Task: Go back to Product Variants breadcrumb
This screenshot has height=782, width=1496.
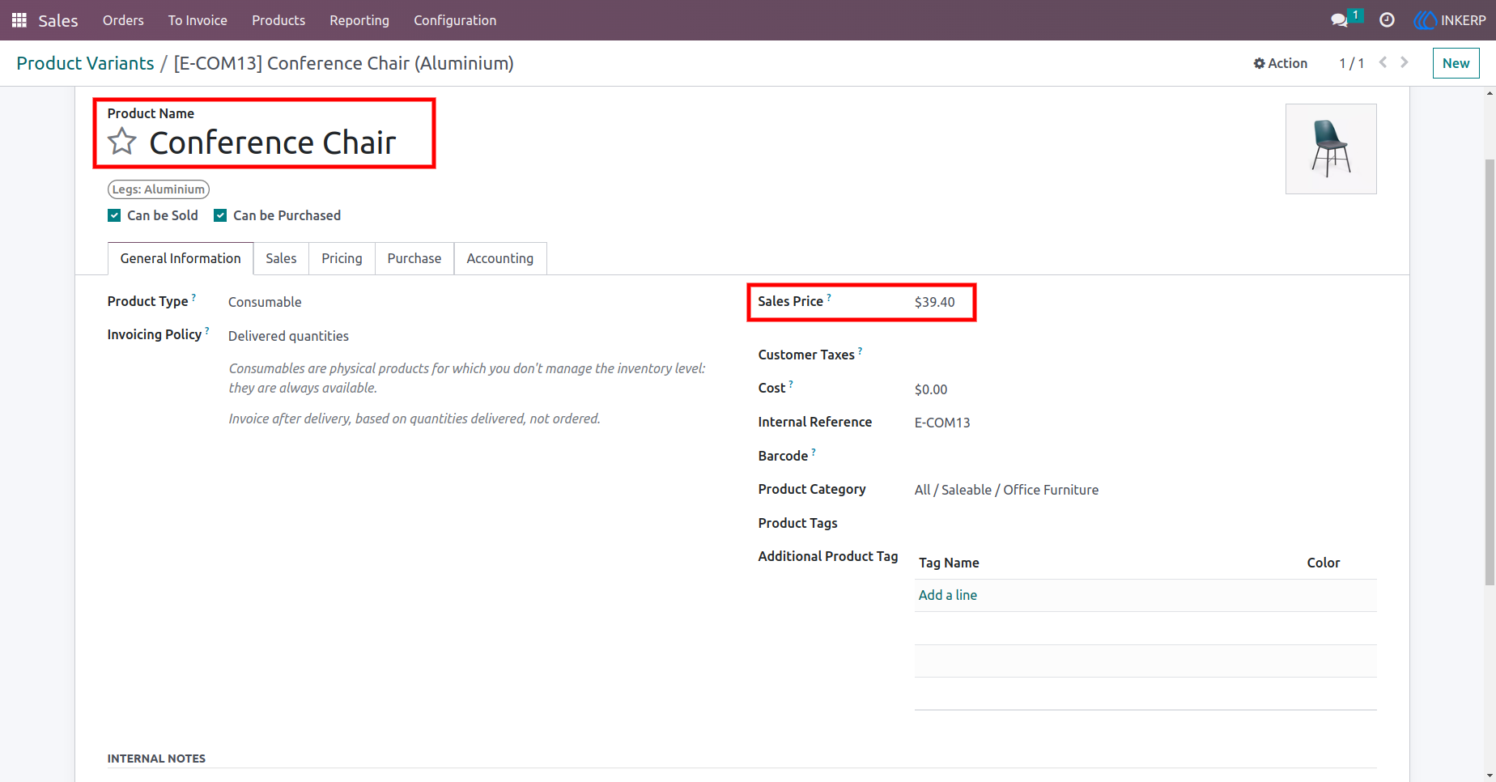Action: (85, 63)
